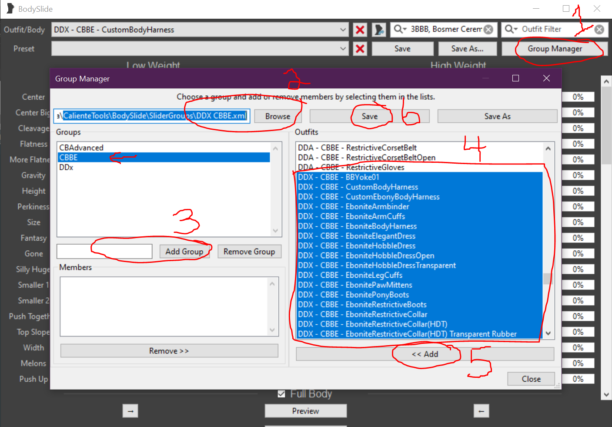Select DDX - CBBE - CustomBodyHarness outfit row
612x427 pixels.
[x=419, y=187]
